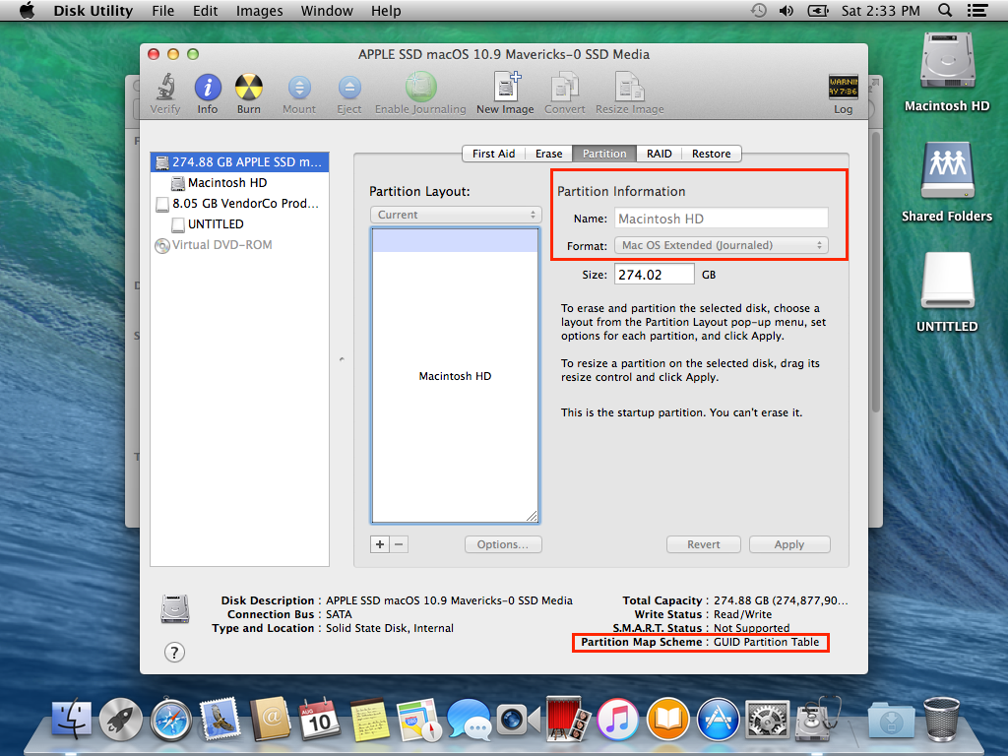
Task: Select Virtual DVD-ROM in sidebar
Action: pos(240,245)
